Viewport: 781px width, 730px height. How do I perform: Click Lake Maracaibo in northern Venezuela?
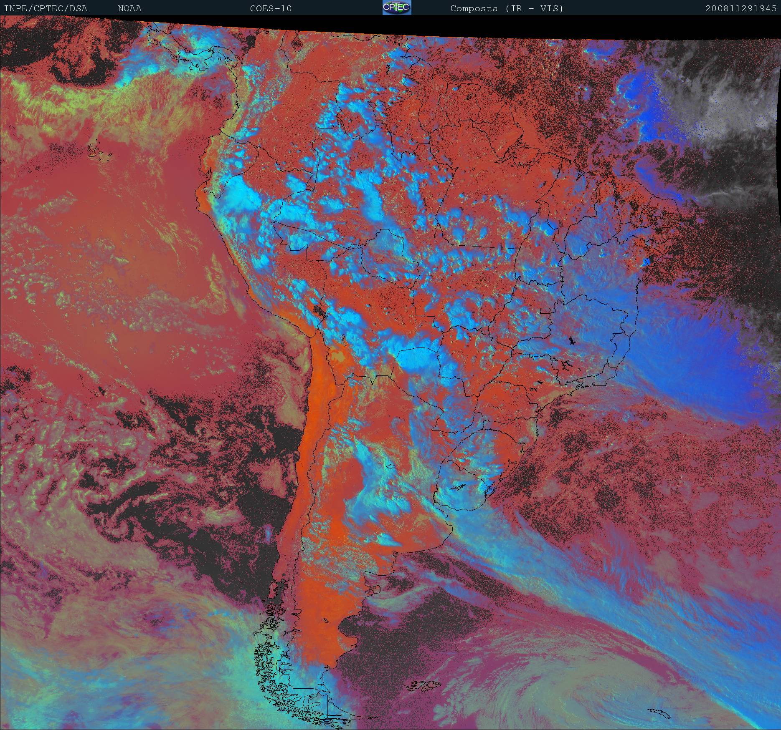(x=296, y=43)
